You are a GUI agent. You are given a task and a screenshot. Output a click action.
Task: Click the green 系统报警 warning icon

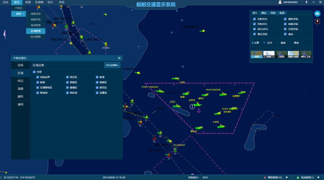coord(298,178)
